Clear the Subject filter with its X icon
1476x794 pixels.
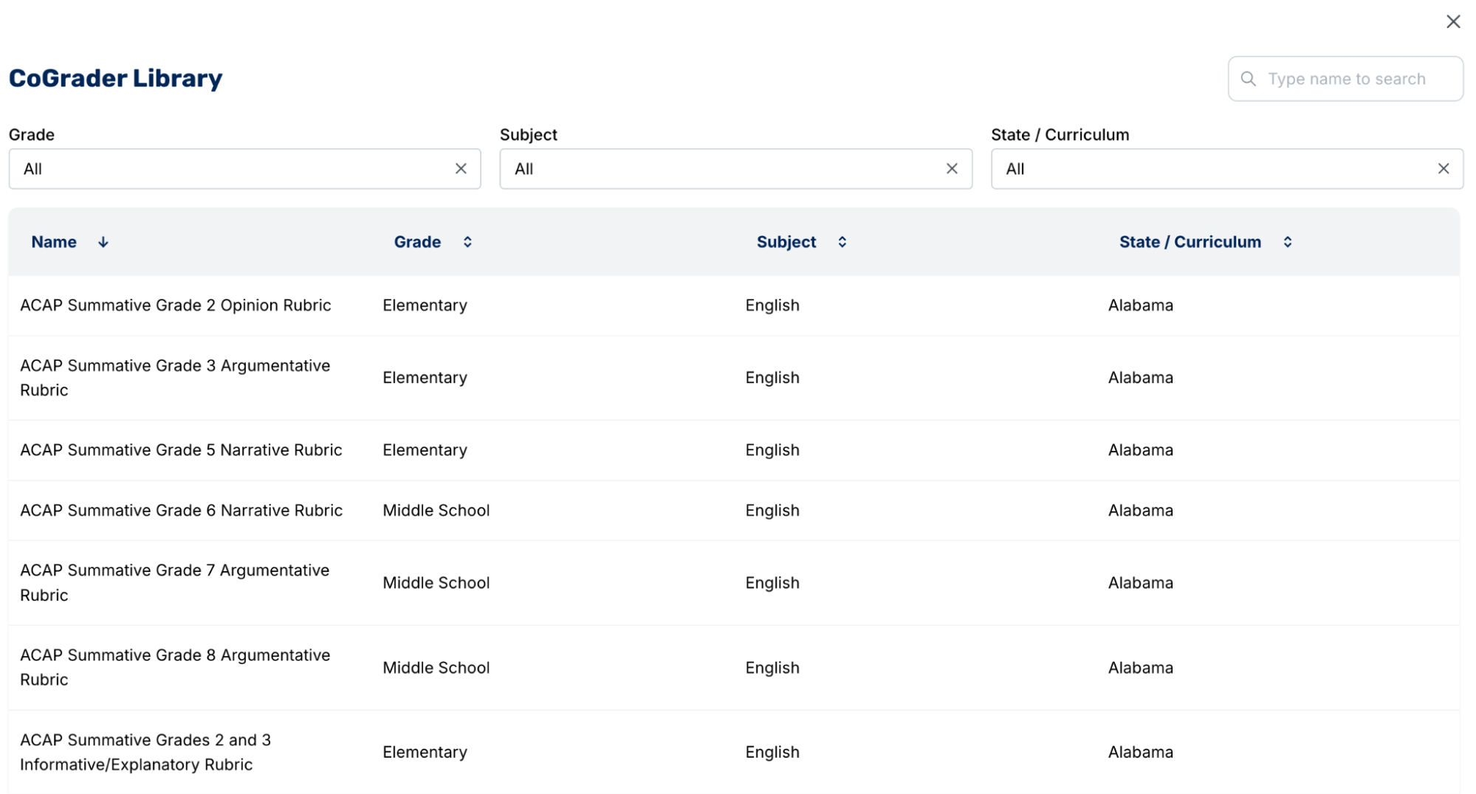[951, 168]
